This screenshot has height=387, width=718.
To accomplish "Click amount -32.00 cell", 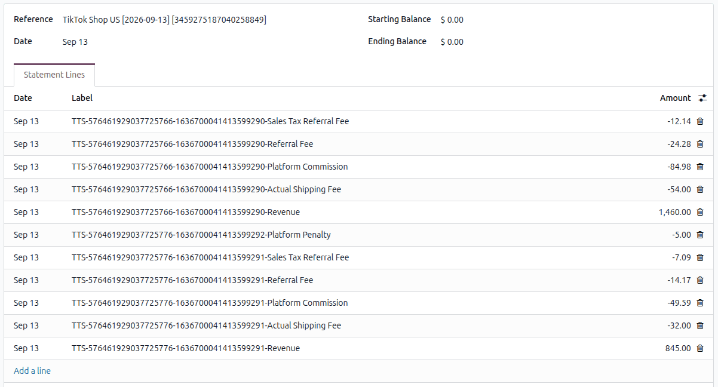I will pos(679,325).
